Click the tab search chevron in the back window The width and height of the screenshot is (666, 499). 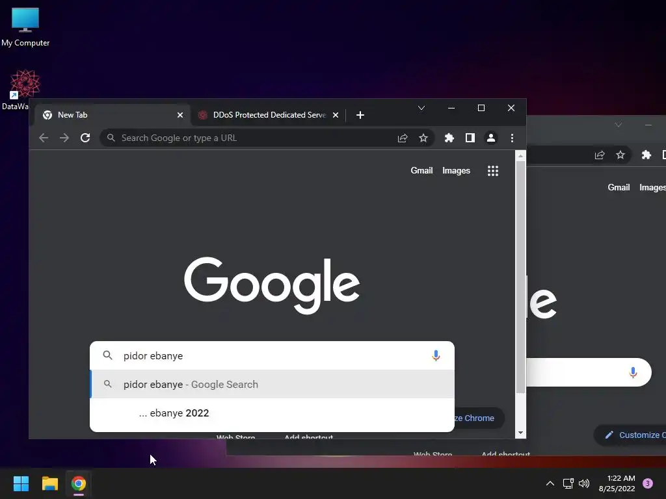coord(619,125)
